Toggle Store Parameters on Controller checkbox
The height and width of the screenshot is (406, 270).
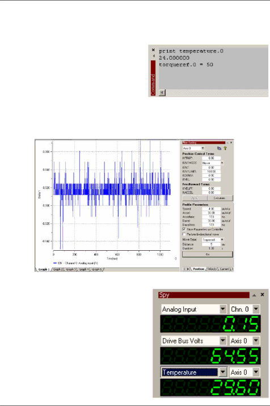pos(184,229)
